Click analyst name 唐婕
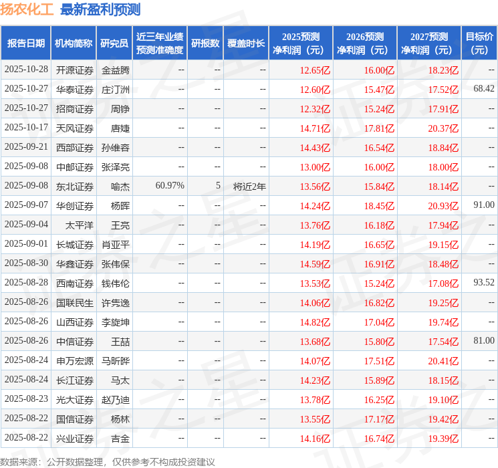 click(120, 128)
